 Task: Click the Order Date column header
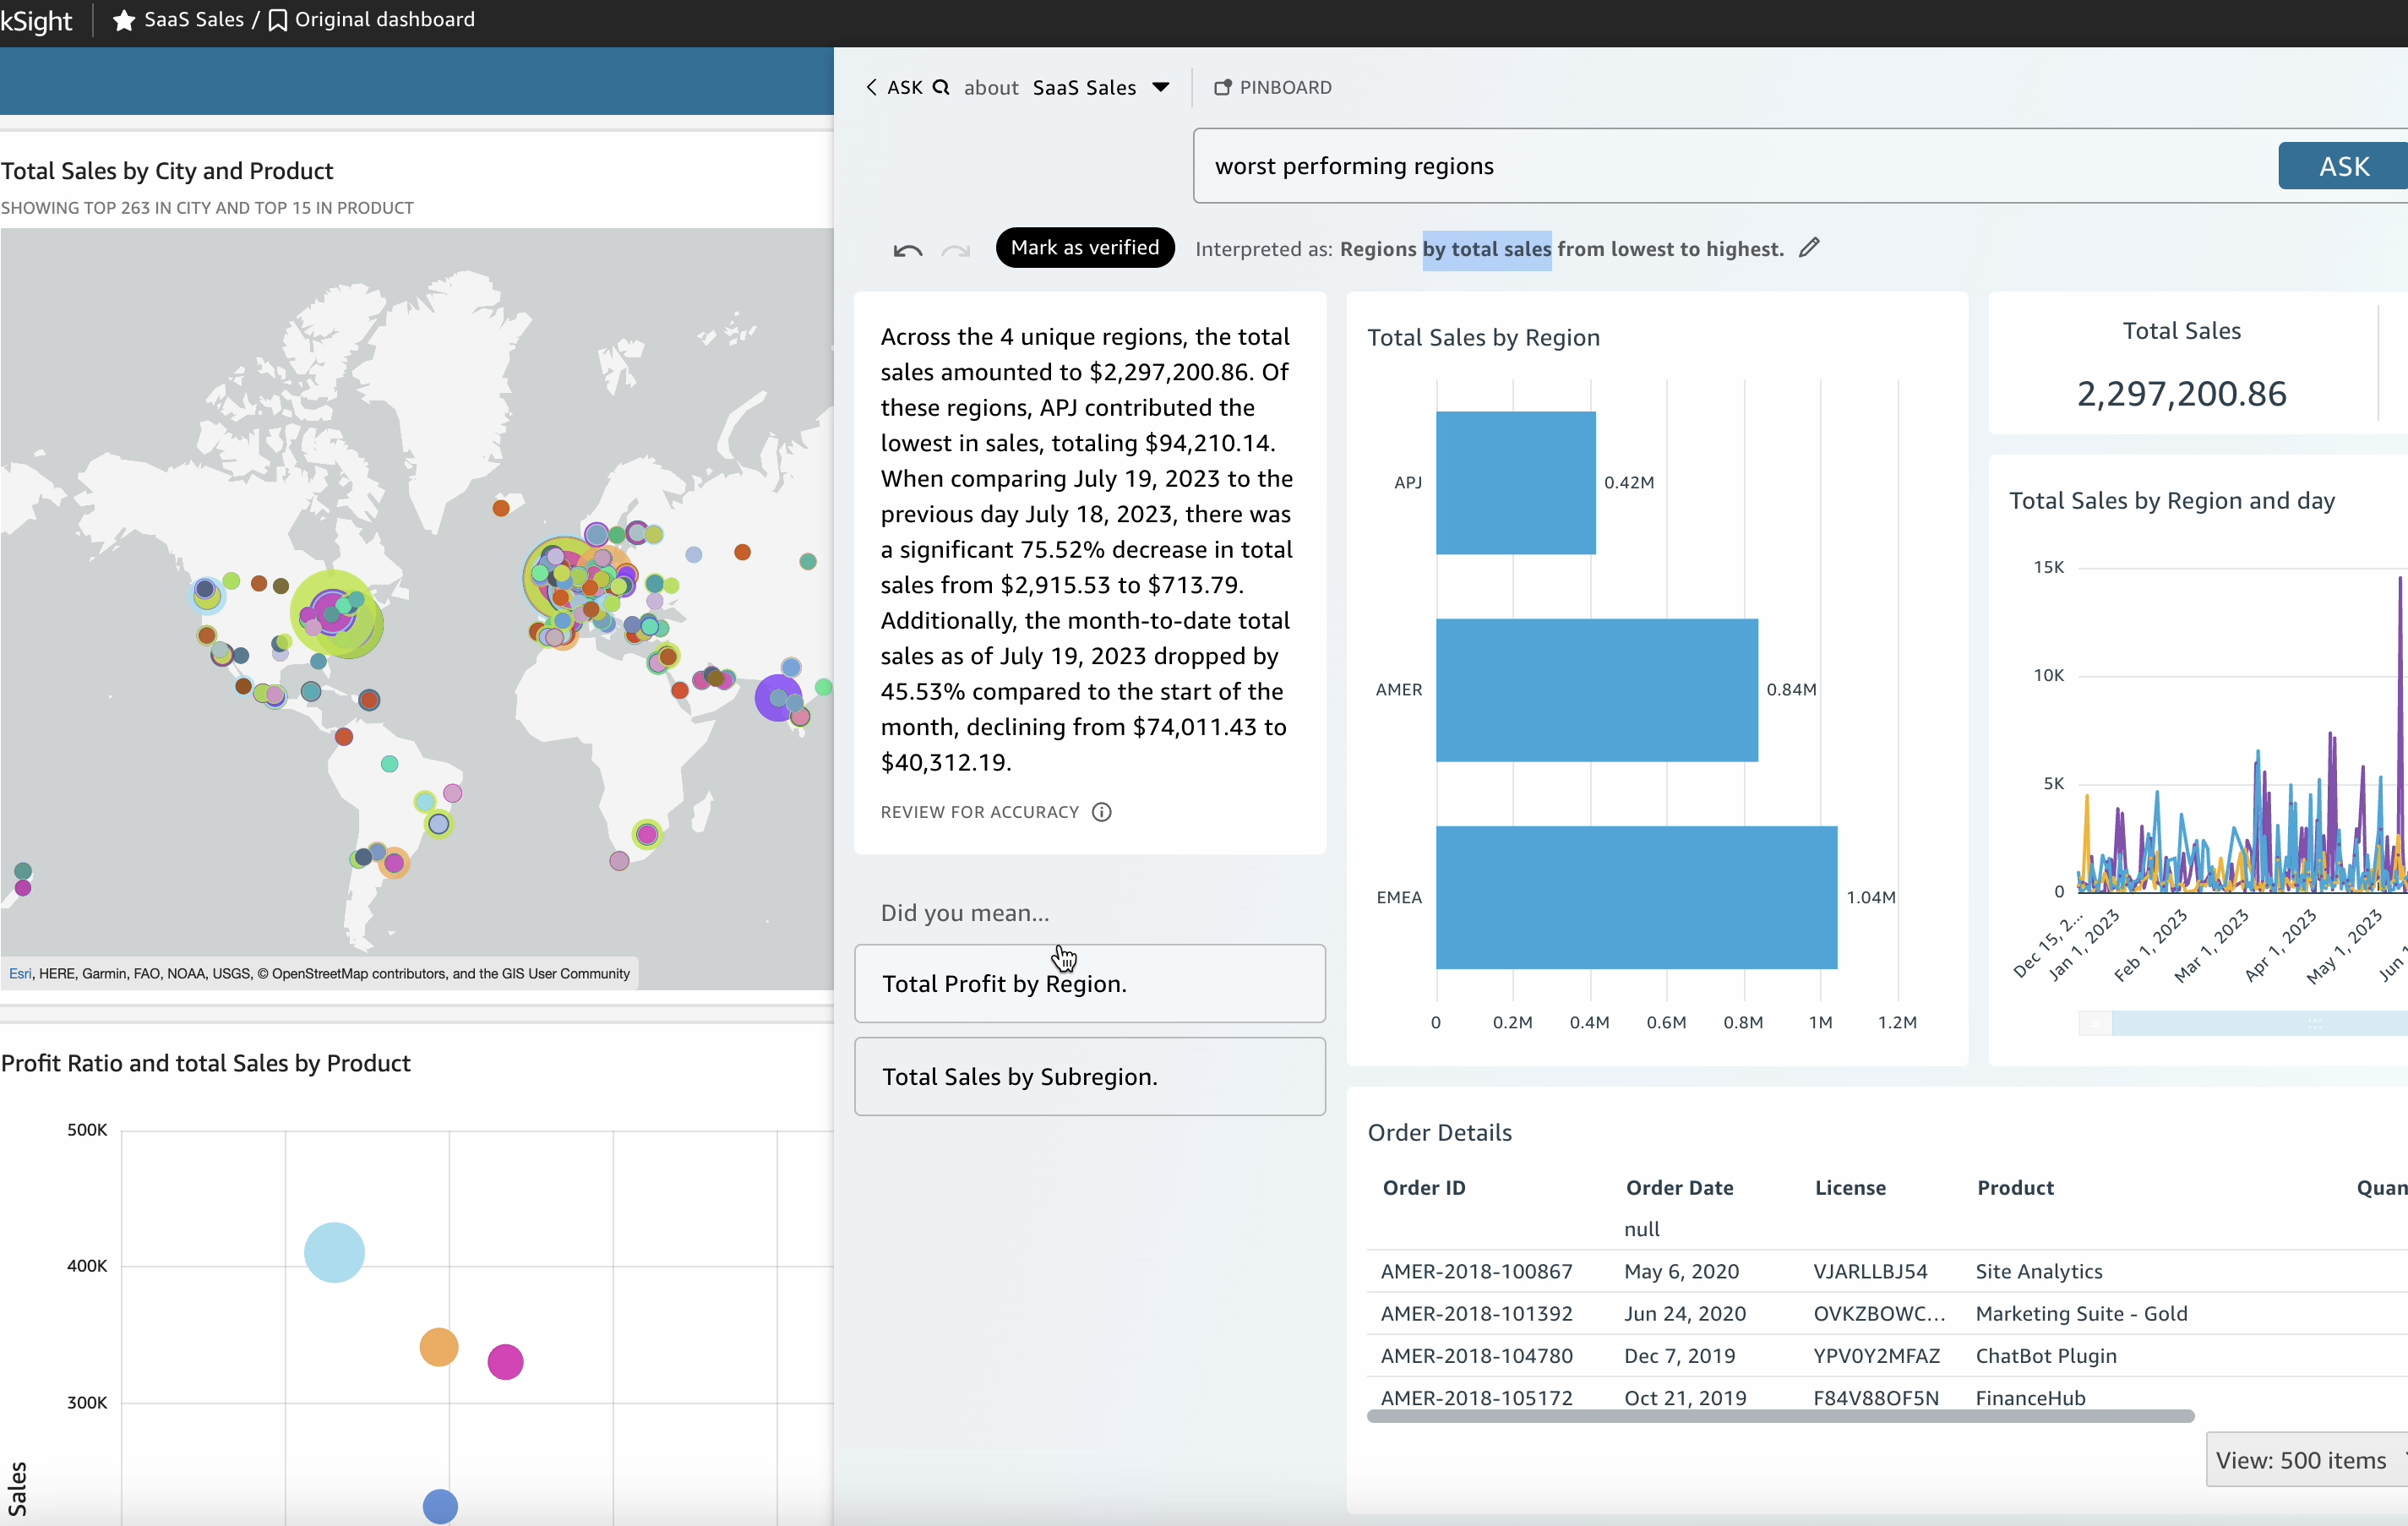(x=1679, y=1188)
